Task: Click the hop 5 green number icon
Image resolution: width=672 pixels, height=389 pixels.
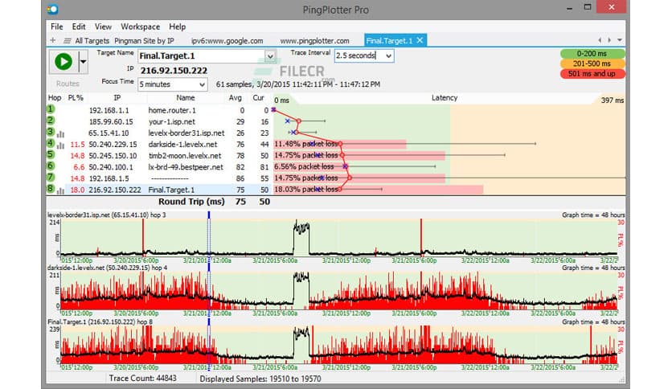Action: click(51, 154)
